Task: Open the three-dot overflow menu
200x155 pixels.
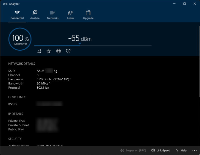Action: coord(194,150)
